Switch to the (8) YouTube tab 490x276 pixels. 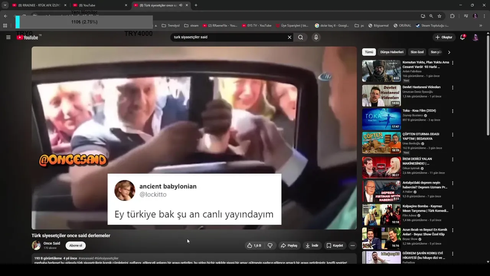(x=100, y=5)
